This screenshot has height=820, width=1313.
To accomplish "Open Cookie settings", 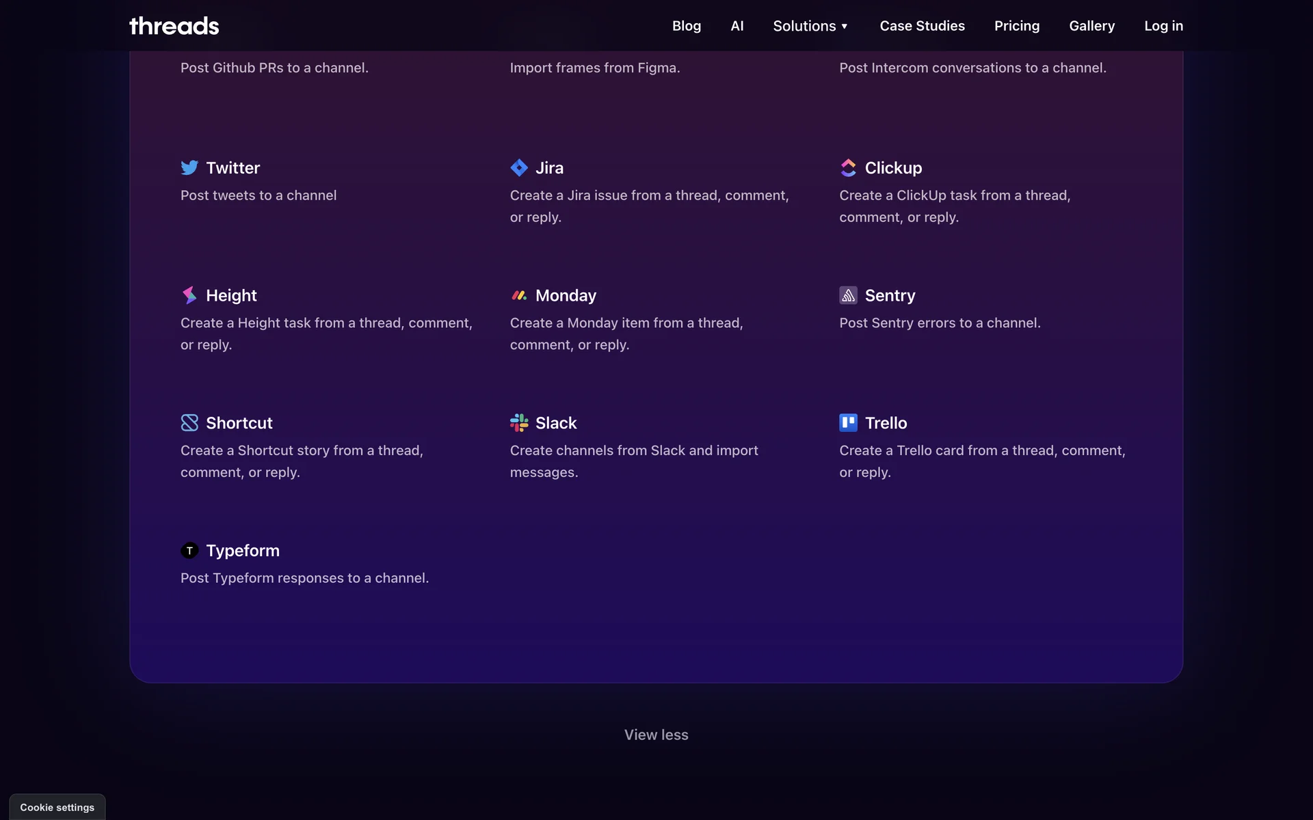I will (57, 807).
